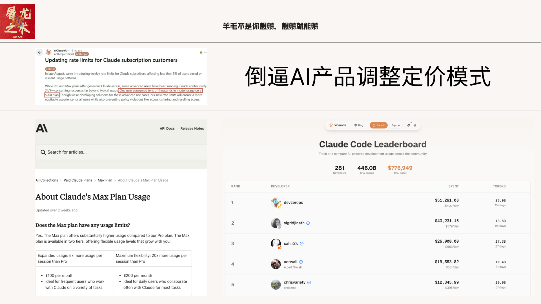541x304 pixels.
Task: Click the Reddit post title about rate limits
Action: pyautogui.click(x=111, y=60)
